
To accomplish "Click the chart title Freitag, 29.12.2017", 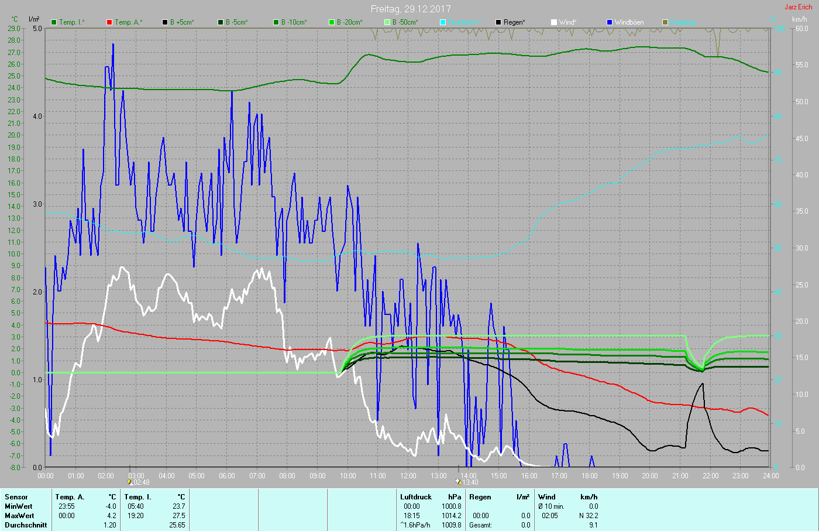I will tap(411, 9).
